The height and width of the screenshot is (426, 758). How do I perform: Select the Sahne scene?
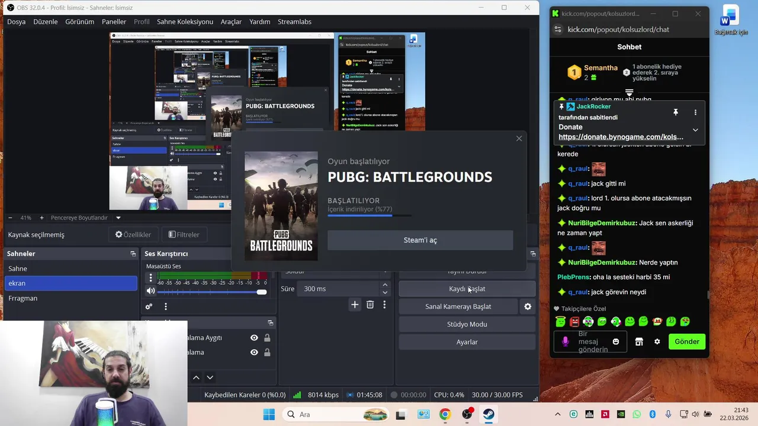coord(70,269)
